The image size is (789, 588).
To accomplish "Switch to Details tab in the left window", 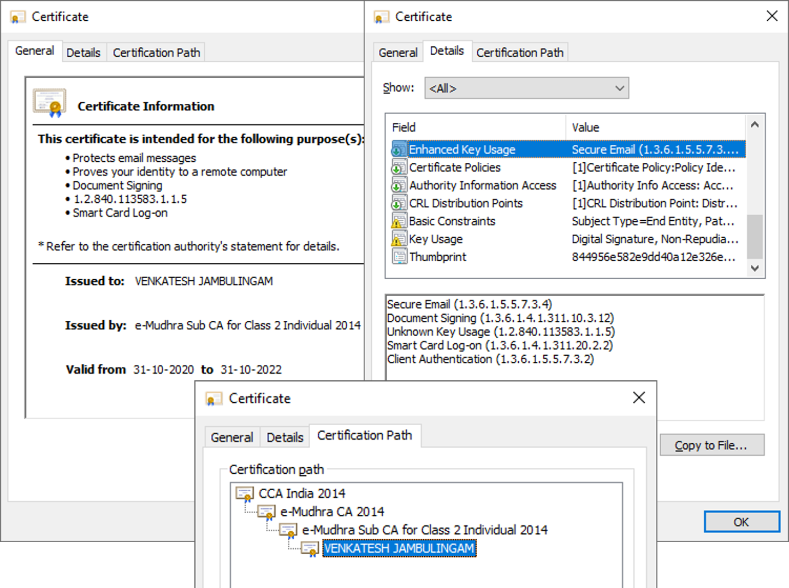I will 84,52.
